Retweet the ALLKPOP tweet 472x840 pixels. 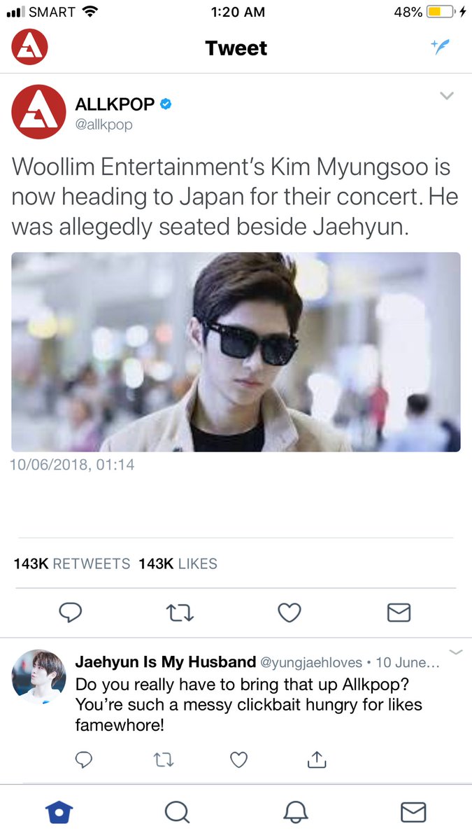pyautogui.click(x=180, y=613)
